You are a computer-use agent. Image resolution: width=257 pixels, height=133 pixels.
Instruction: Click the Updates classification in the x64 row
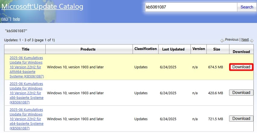141,119
